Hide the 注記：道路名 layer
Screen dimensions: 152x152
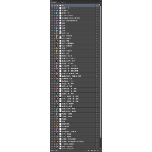(52, 38)
